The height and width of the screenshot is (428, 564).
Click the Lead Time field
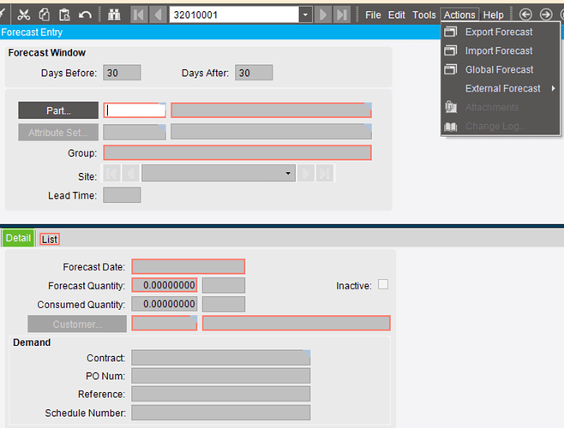122,195
